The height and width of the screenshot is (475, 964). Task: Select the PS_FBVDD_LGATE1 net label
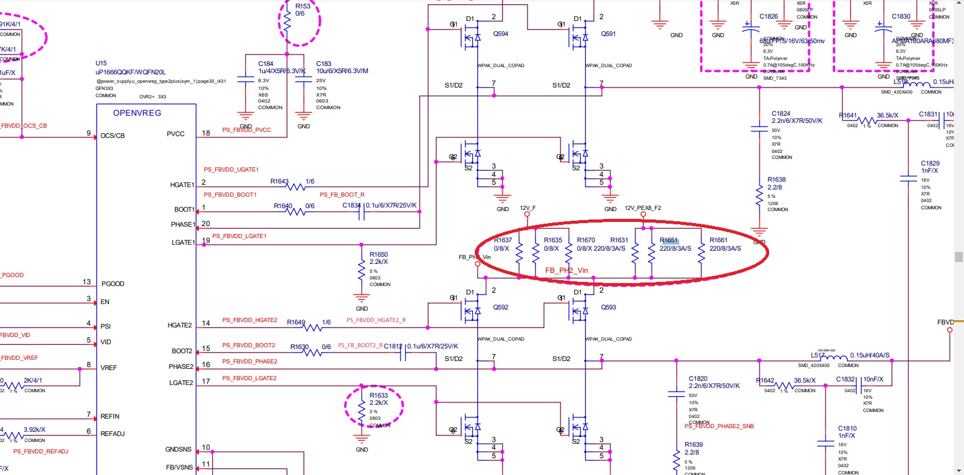[239, 236]
